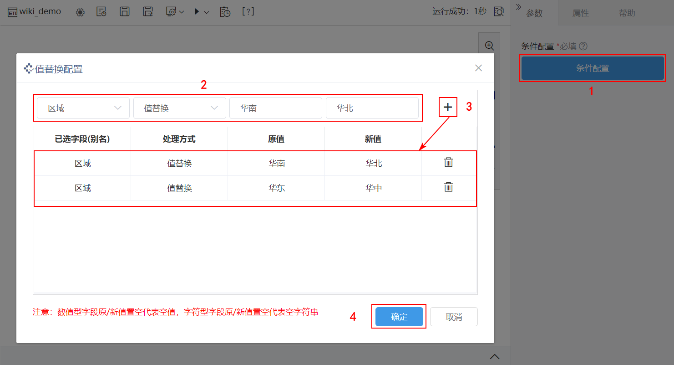Click the blue 条件配置 button
Image resolution: width=674 pixels, height=365 pixels.
coord(593,68)
